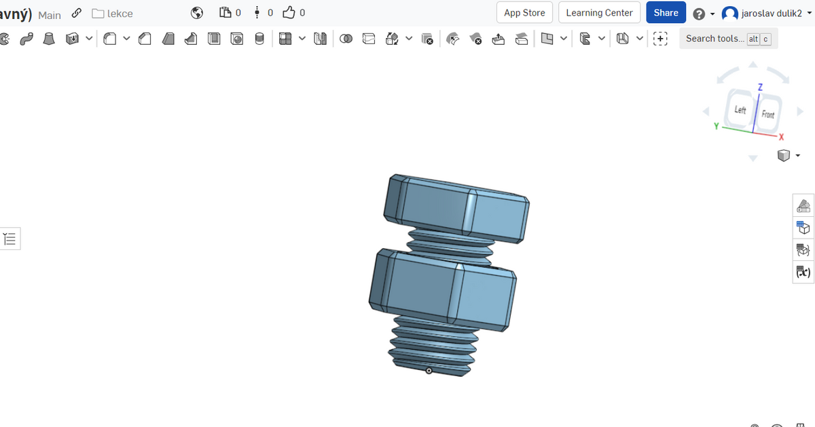This screenshot has height=427, width=815.
Task: Select the Sweep tool
Action: [x=26, y=39]
